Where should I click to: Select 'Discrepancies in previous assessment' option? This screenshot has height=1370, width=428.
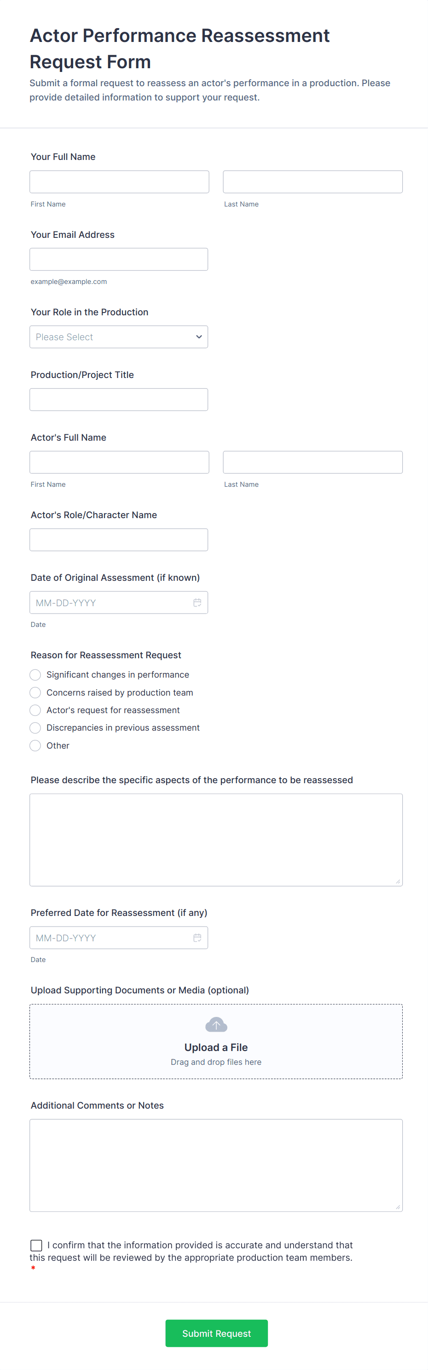point(35,727)
